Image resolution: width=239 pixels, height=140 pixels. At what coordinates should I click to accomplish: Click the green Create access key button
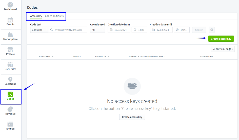[221, 39]
